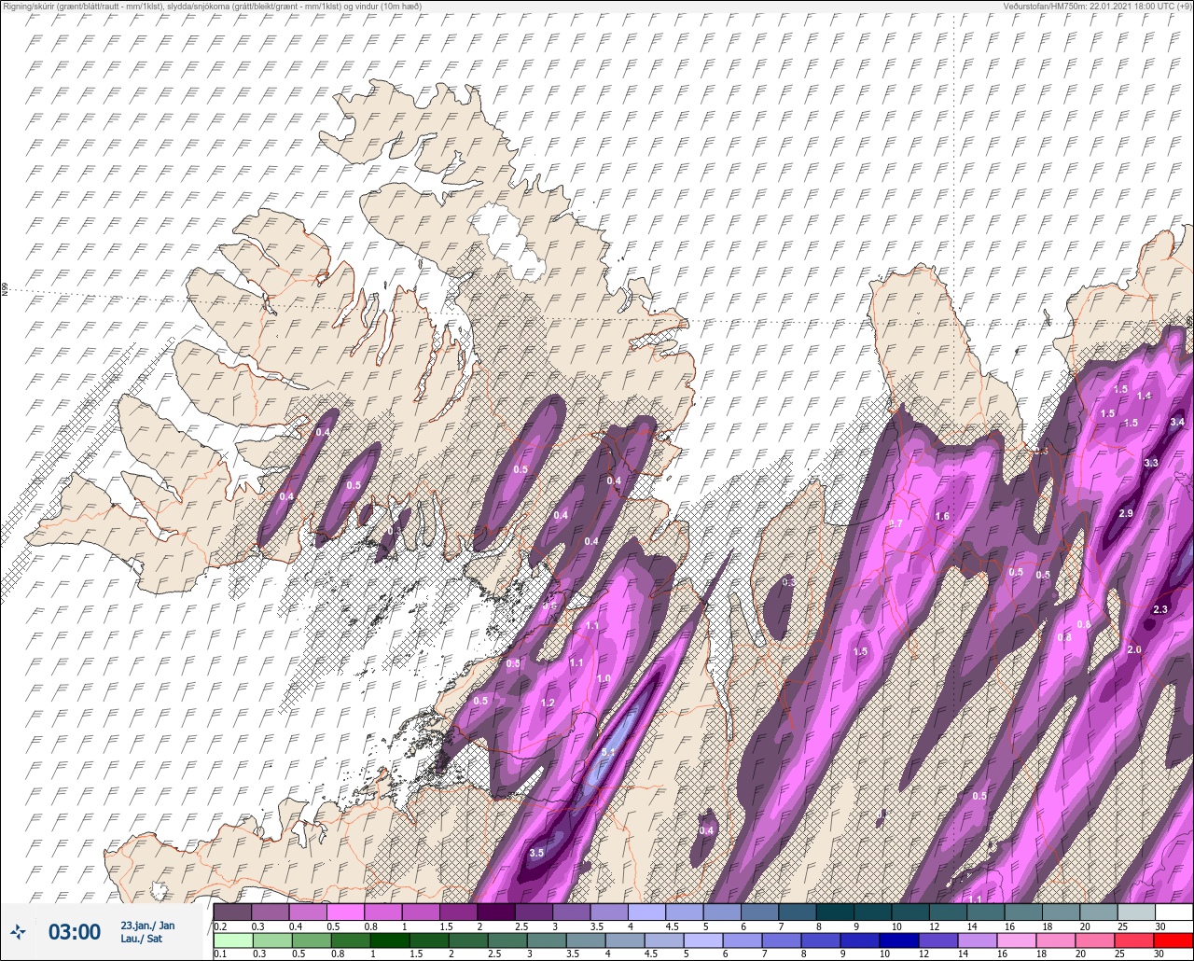This screenshot has height=961, width=1194.
Task: Click the red swatch labeled 30 in lower legend
Action: tap(1173, 940)
